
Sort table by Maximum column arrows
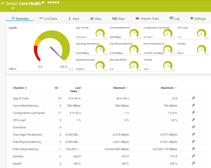[176, 87]
